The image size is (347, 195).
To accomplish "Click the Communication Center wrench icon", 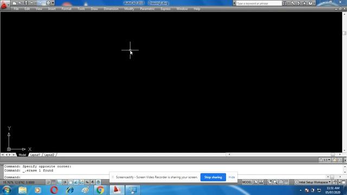I will coord(293,3).
